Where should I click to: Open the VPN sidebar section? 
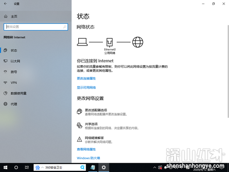coord(36,83)
